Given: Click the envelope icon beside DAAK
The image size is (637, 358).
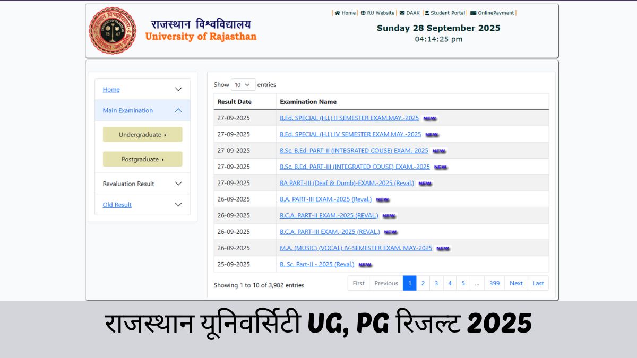Looking at the screenshot, I should [402, 13].
